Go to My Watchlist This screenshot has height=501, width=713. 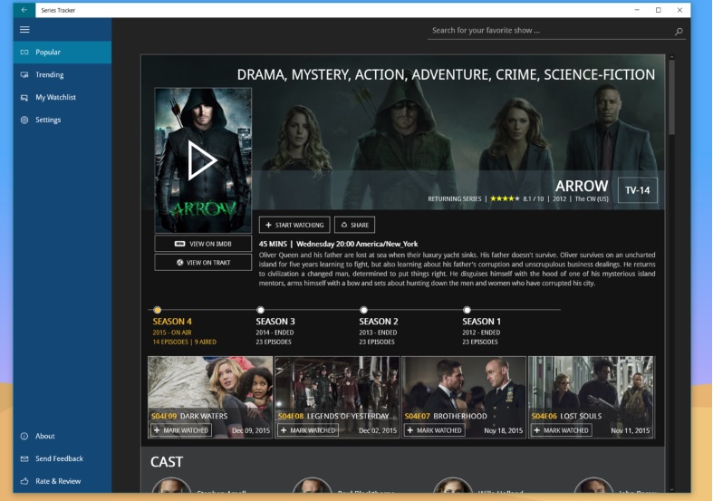pos(55,97)
